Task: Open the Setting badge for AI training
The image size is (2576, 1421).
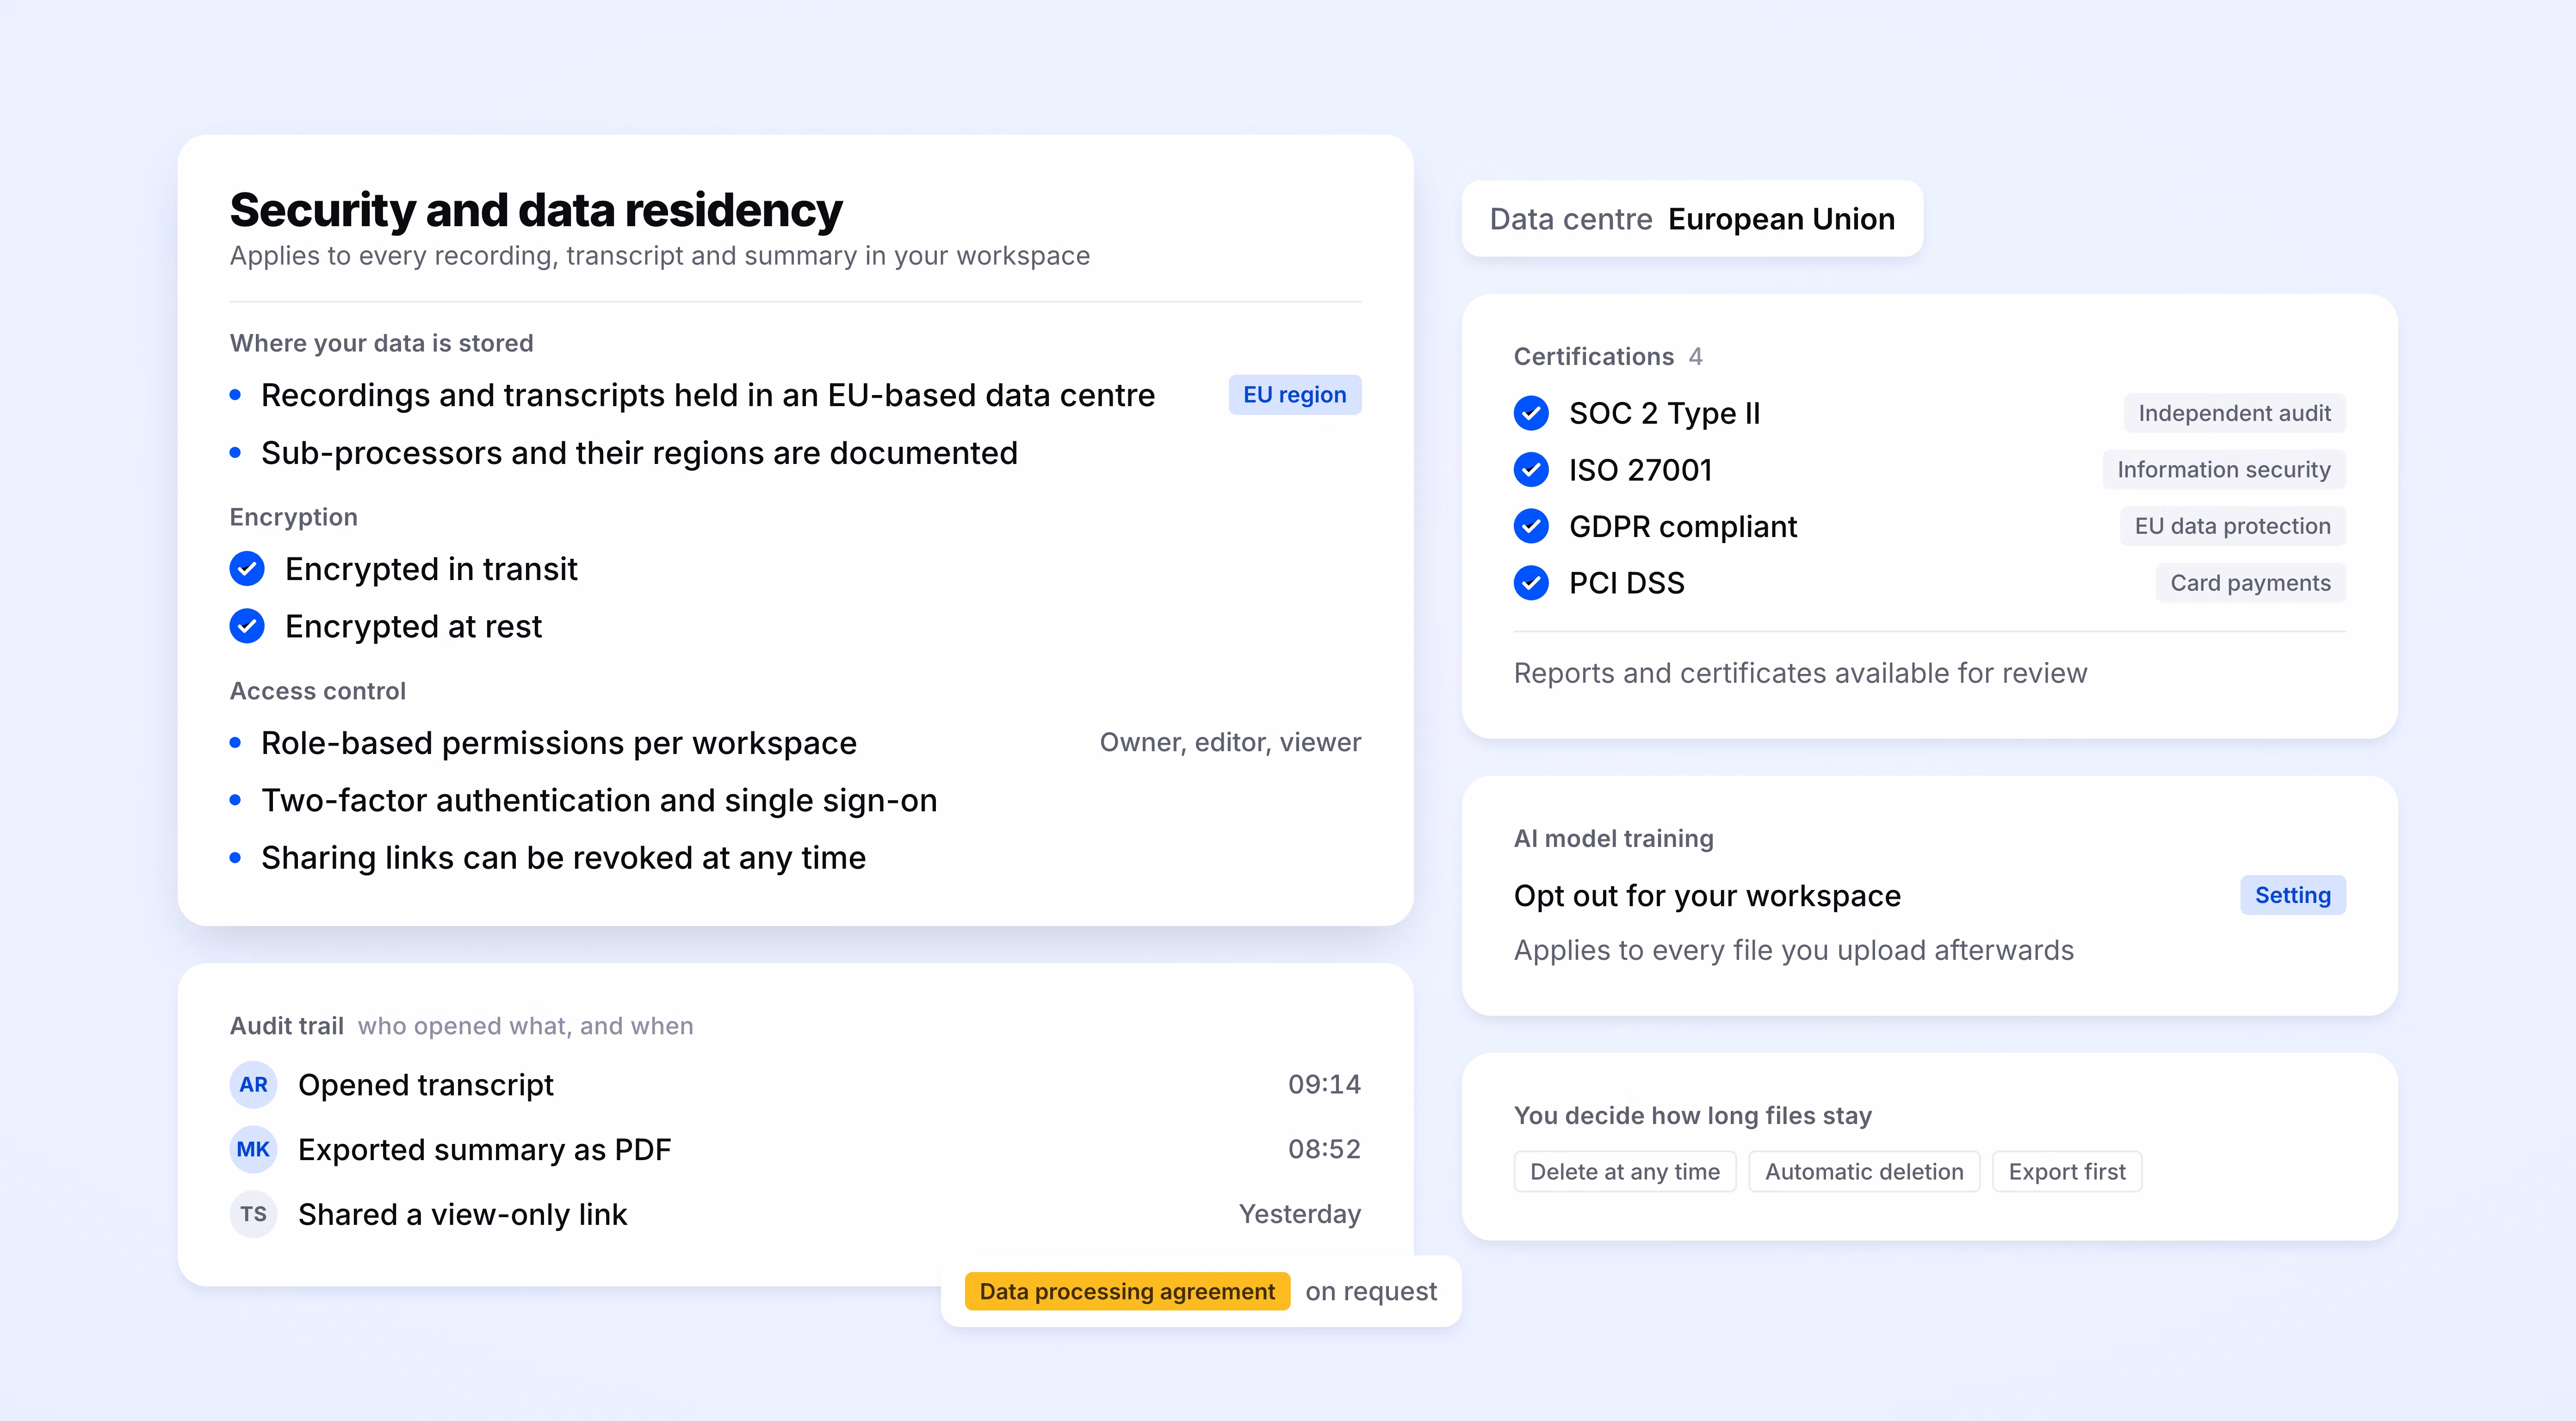Action: 2293,895
